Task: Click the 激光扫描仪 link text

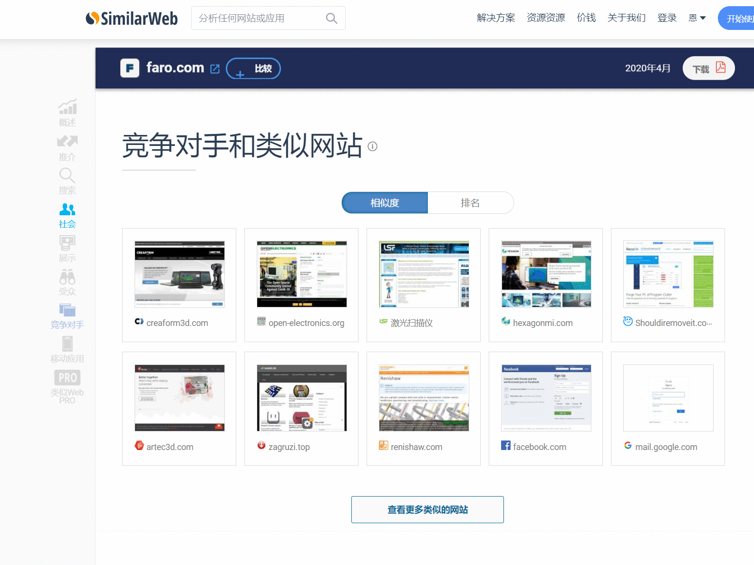Action: coord(412,323)
